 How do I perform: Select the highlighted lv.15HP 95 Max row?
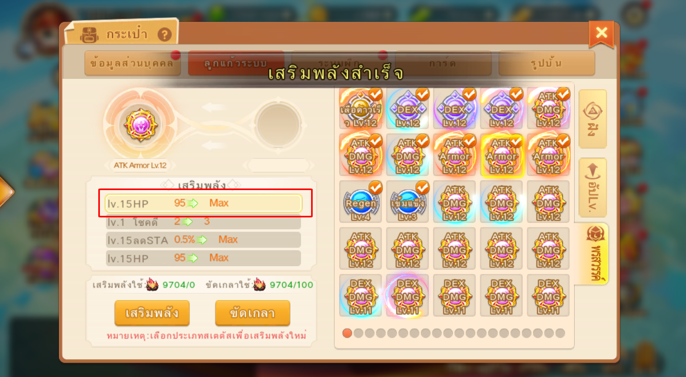coord(203,203)
